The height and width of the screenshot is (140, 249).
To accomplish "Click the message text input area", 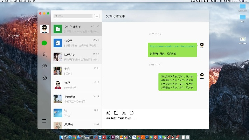I will tap(156, 122).
